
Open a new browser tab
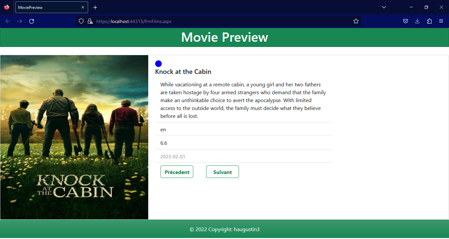point(95,7)
